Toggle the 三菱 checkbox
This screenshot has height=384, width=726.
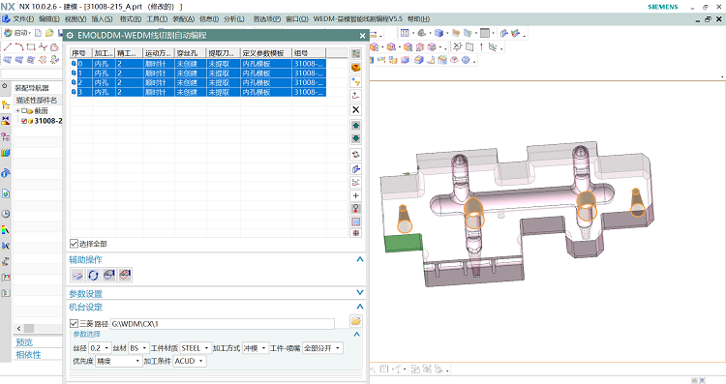[74, 323]
